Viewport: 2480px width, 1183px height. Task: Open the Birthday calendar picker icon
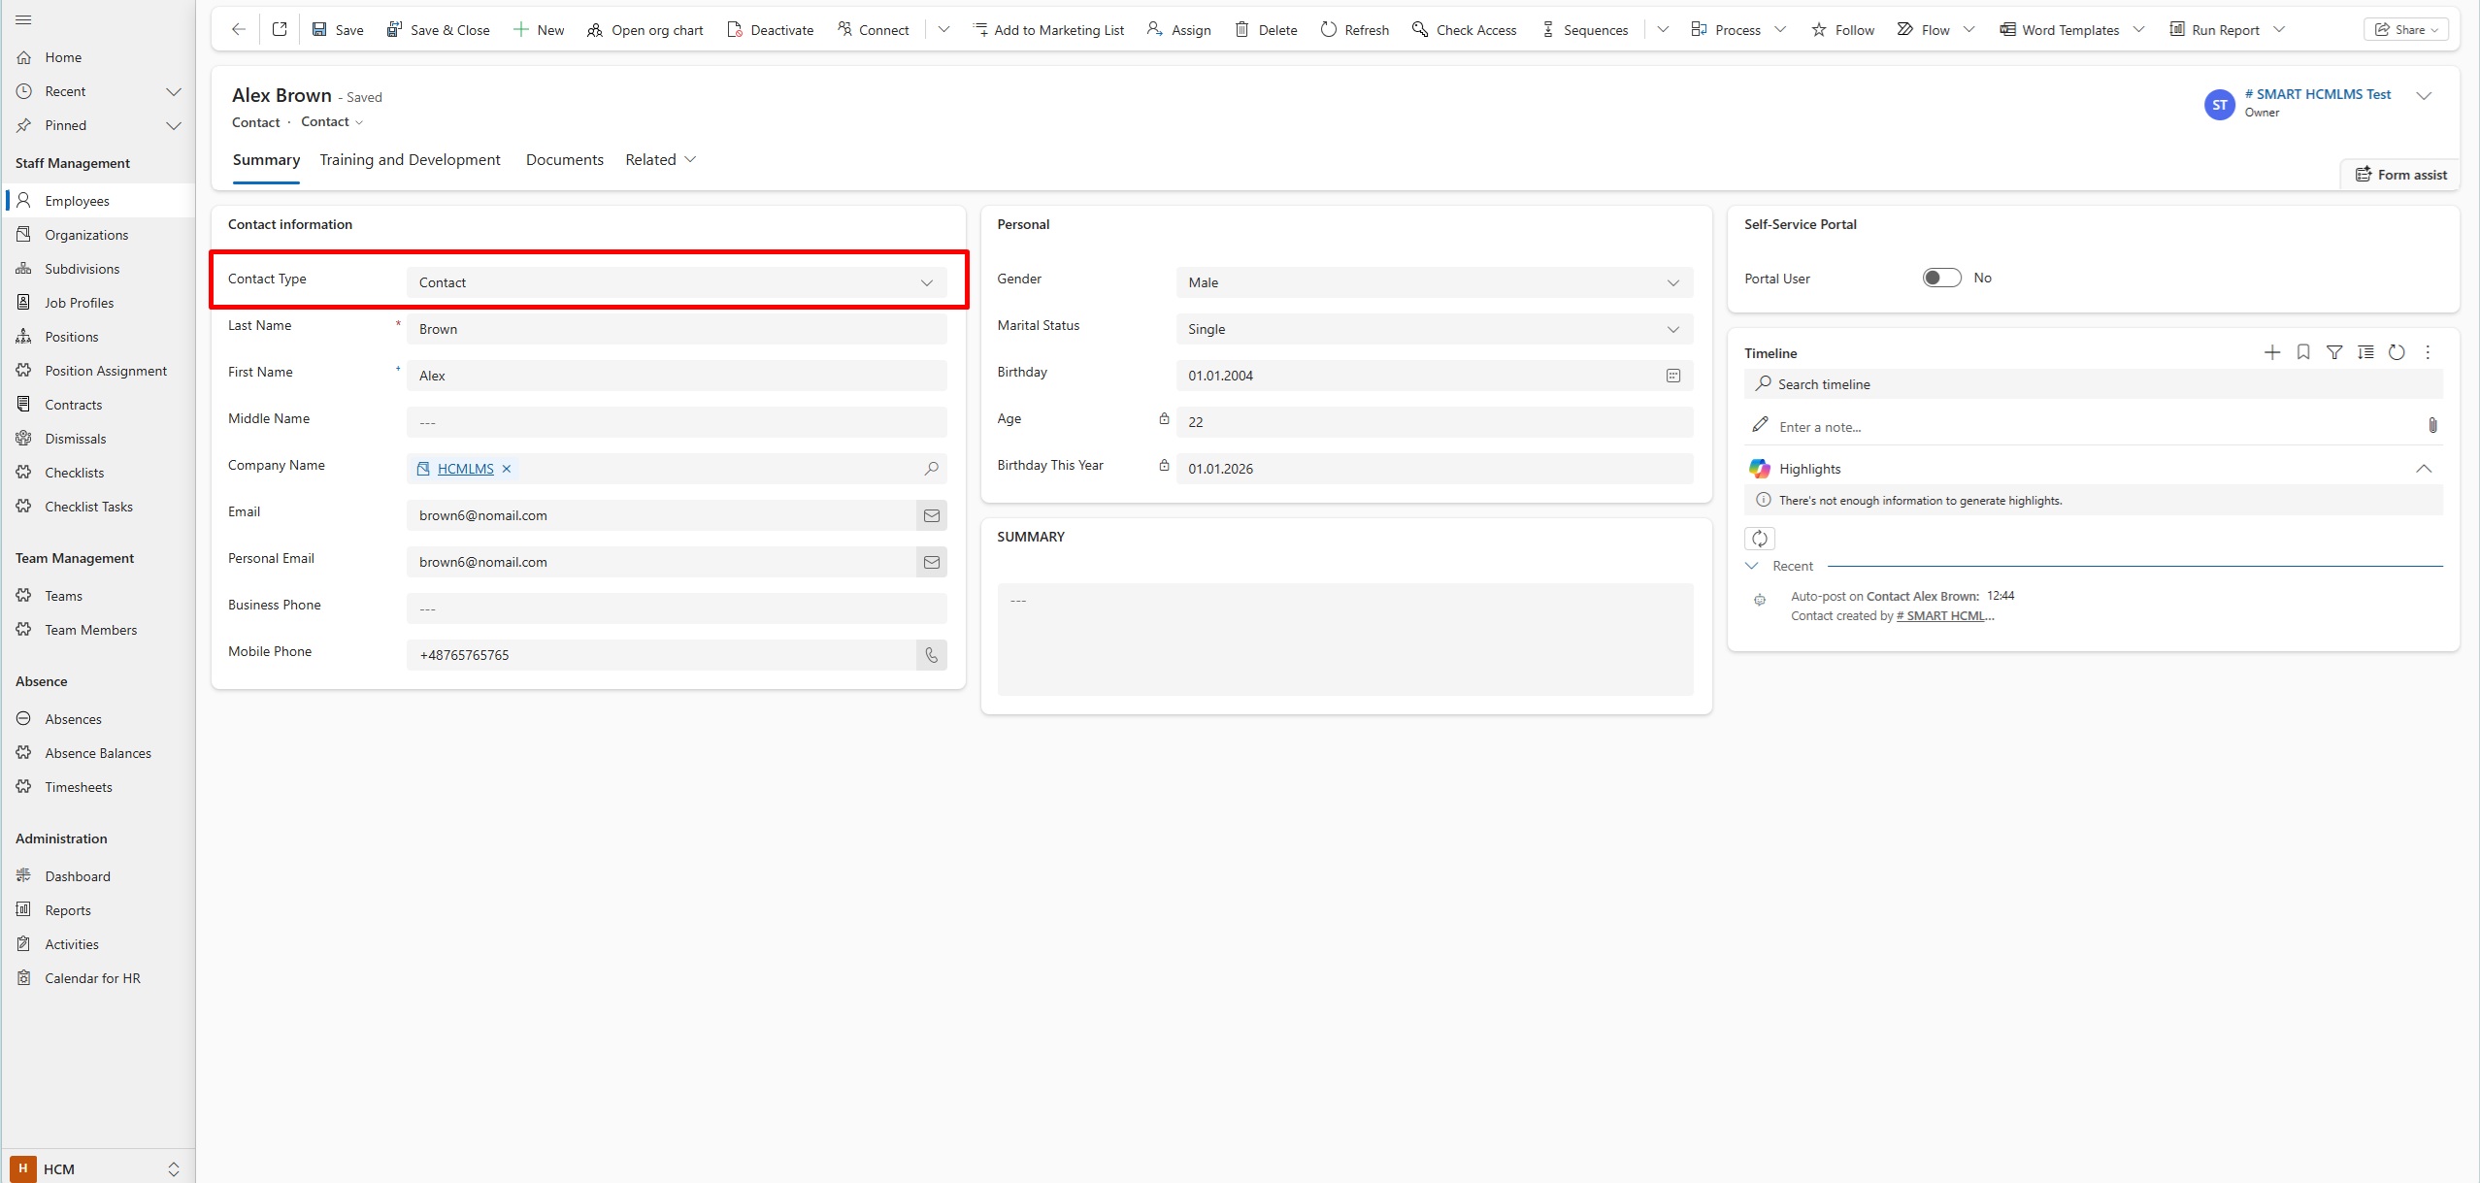point(1672,376)
